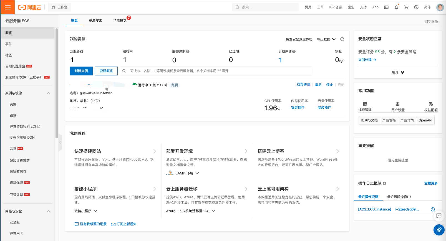The width and height of the screenshot is (446, 241).
Task: Switch to the 资源搜索 tab
Action: click(x=95, y=21)
